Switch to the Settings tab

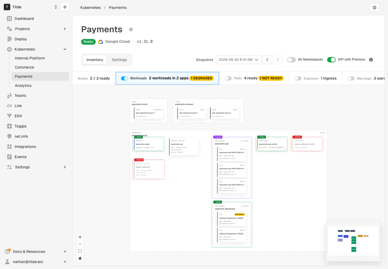pyautogui.click(x=119, y=60)
